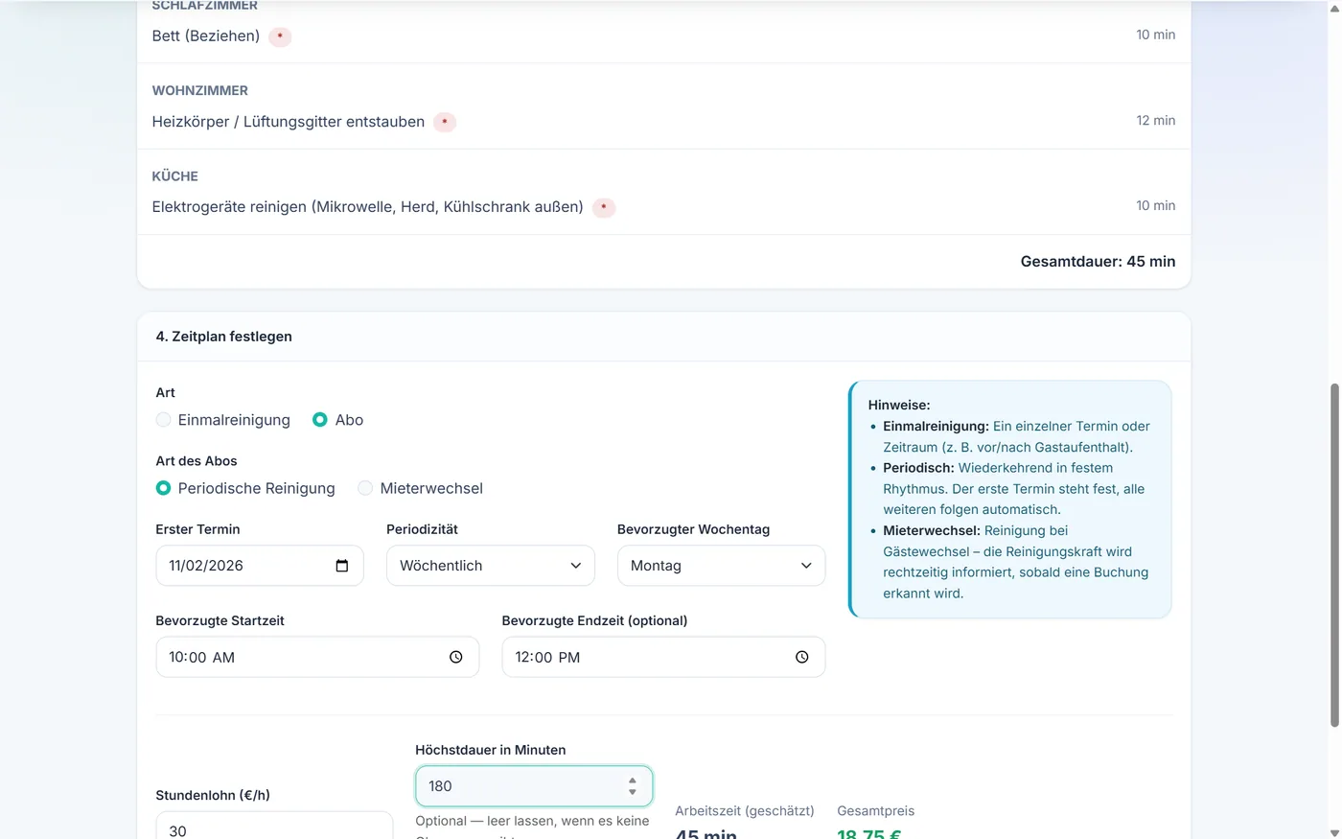The width and height of the screenshot is (1342, 839).
Task: Open the calendar picker for Erster Termin
Action: point(342,566)
